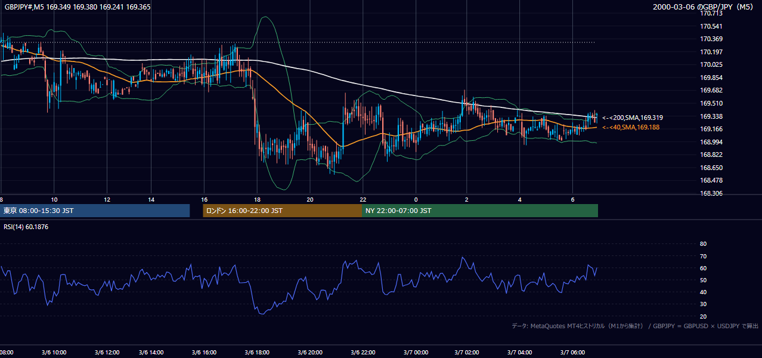Viewport: 762px width, 358px height.
Task: Click the GBPJPY#,M5 symbol header text
Action: tap(78, 7)
